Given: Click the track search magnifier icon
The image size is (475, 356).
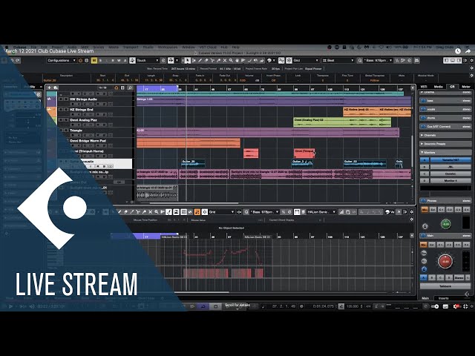Looking at the screenshot, I should pos(130,88).
